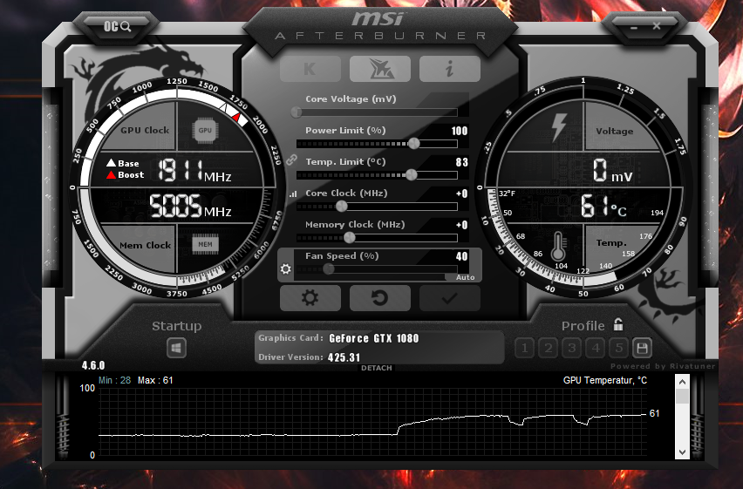Open fan settings gear beside Fan Speed
743x489 pixels.
[x=286, y=268]
